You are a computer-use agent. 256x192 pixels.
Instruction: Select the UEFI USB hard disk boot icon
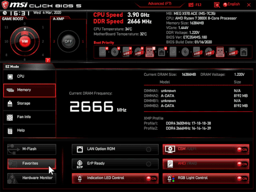(127, 52)
